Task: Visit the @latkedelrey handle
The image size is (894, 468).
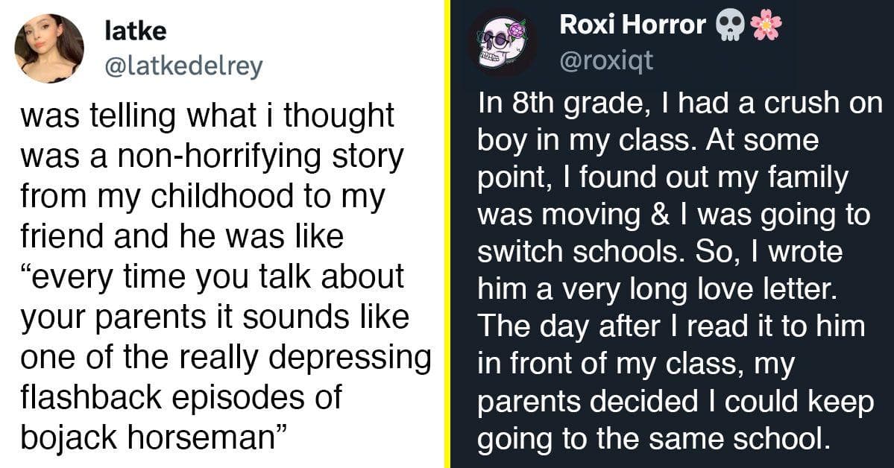Action: coord(183,67)
